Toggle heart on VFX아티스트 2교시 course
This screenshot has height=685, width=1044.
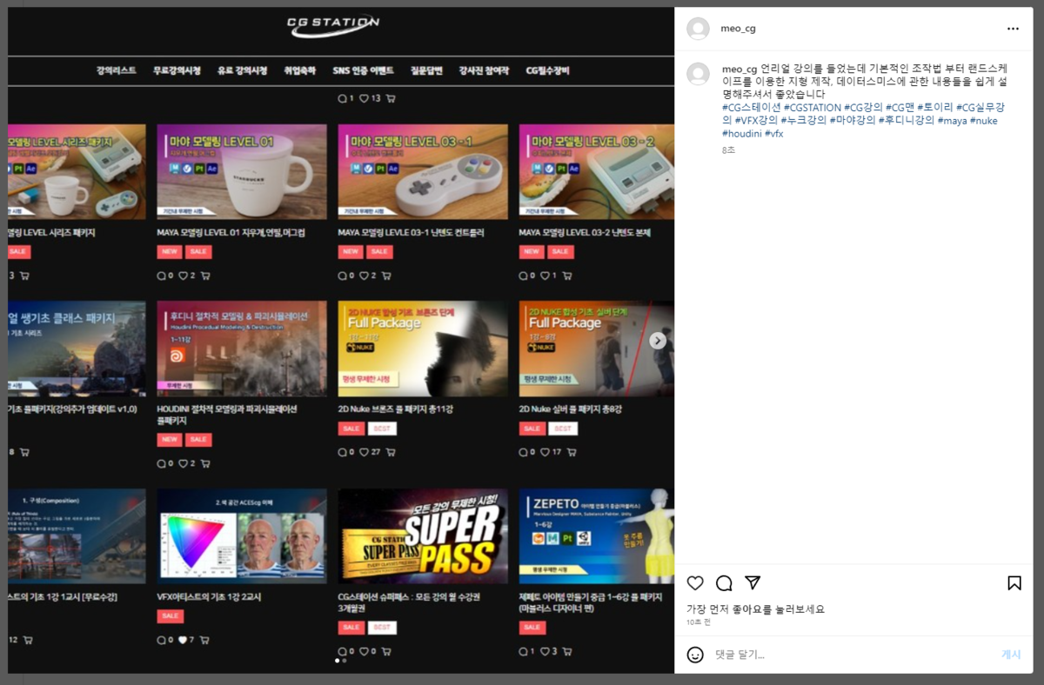[x=183, y=641]
